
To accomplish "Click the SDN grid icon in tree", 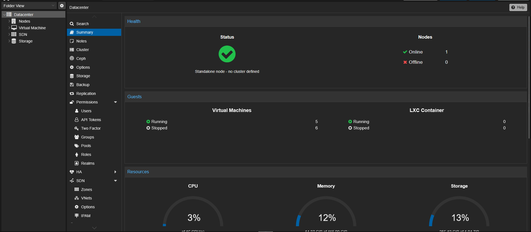I will click(x=14, y=34).
